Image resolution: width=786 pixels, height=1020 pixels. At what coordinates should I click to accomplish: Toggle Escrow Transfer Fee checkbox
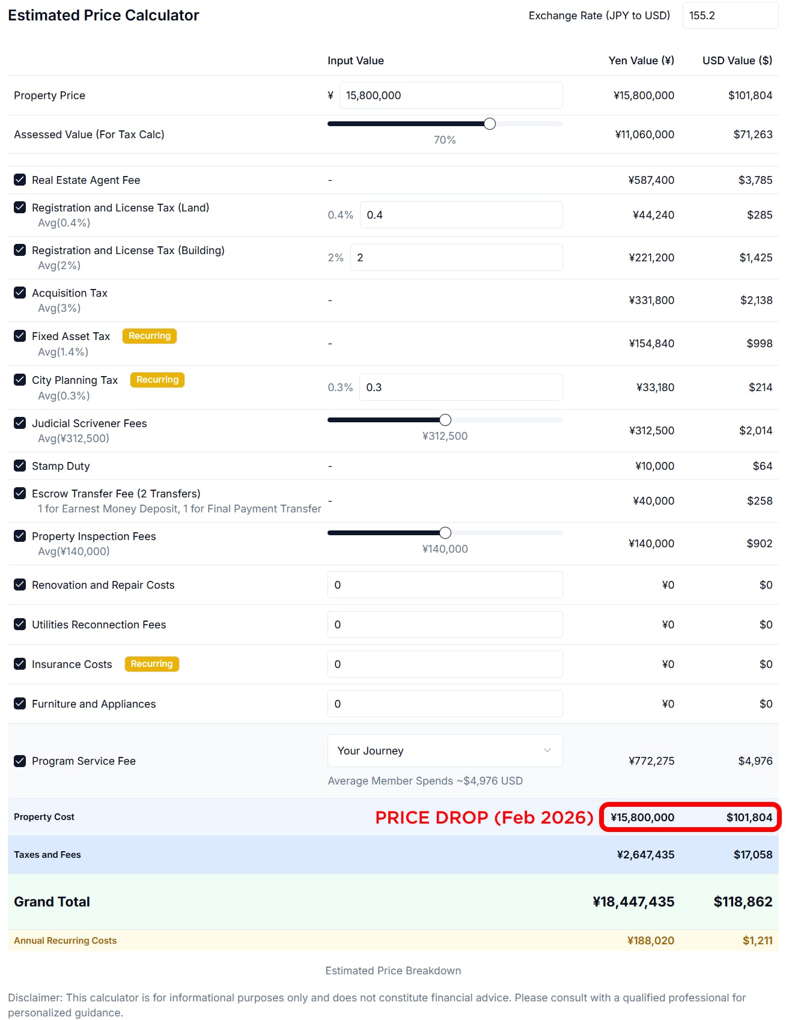pos(20,493)
